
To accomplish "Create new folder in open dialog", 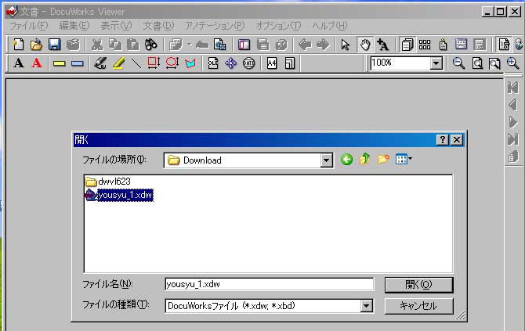I will (x=383, y=160).
